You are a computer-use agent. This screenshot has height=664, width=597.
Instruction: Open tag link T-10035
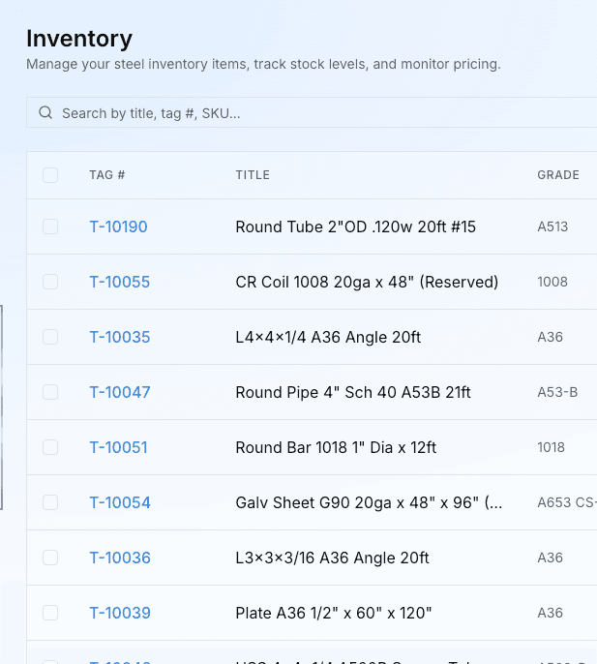pos(120,337)
